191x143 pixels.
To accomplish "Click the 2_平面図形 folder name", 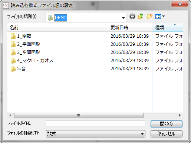I will pyautogui.click(x=29, y=44).
